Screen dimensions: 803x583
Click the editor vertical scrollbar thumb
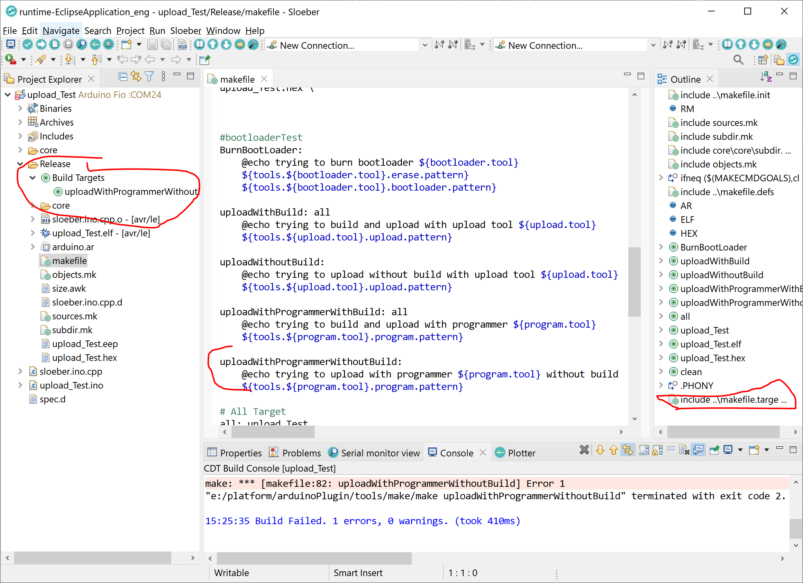(x=635, y=281)
